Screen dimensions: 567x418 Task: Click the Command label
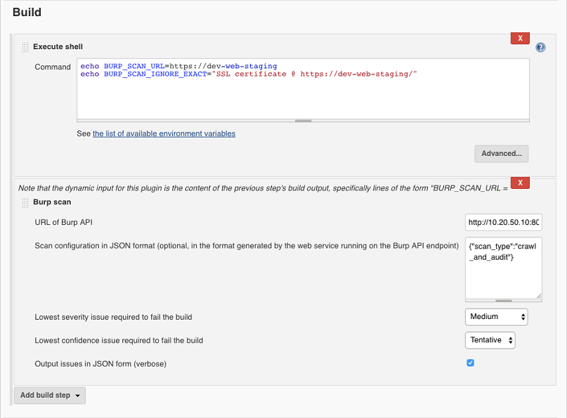click(53, 67)
